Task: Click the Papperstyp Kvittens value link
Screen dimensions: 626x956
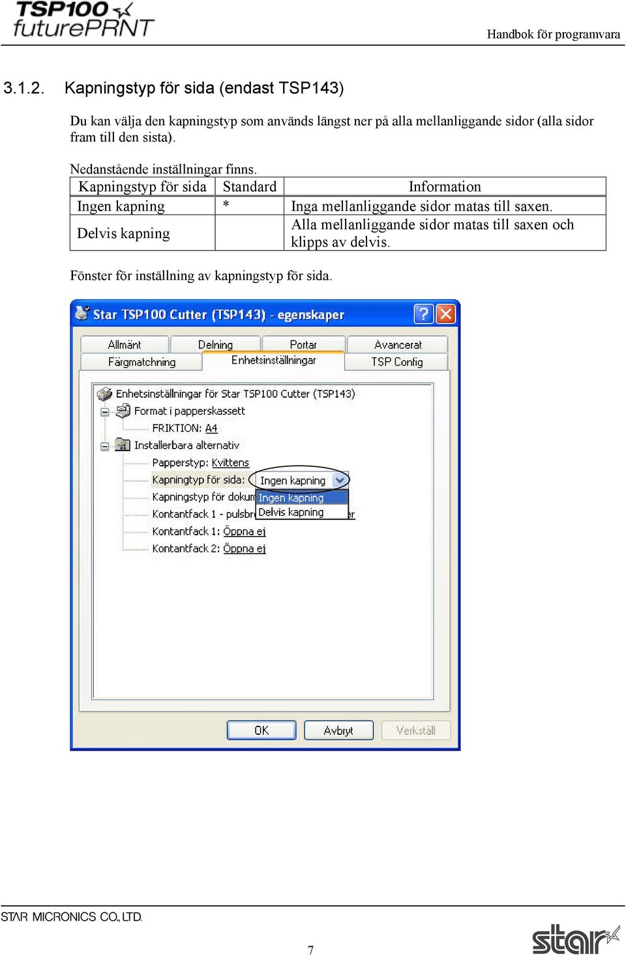Action: [x=230, y=462]
